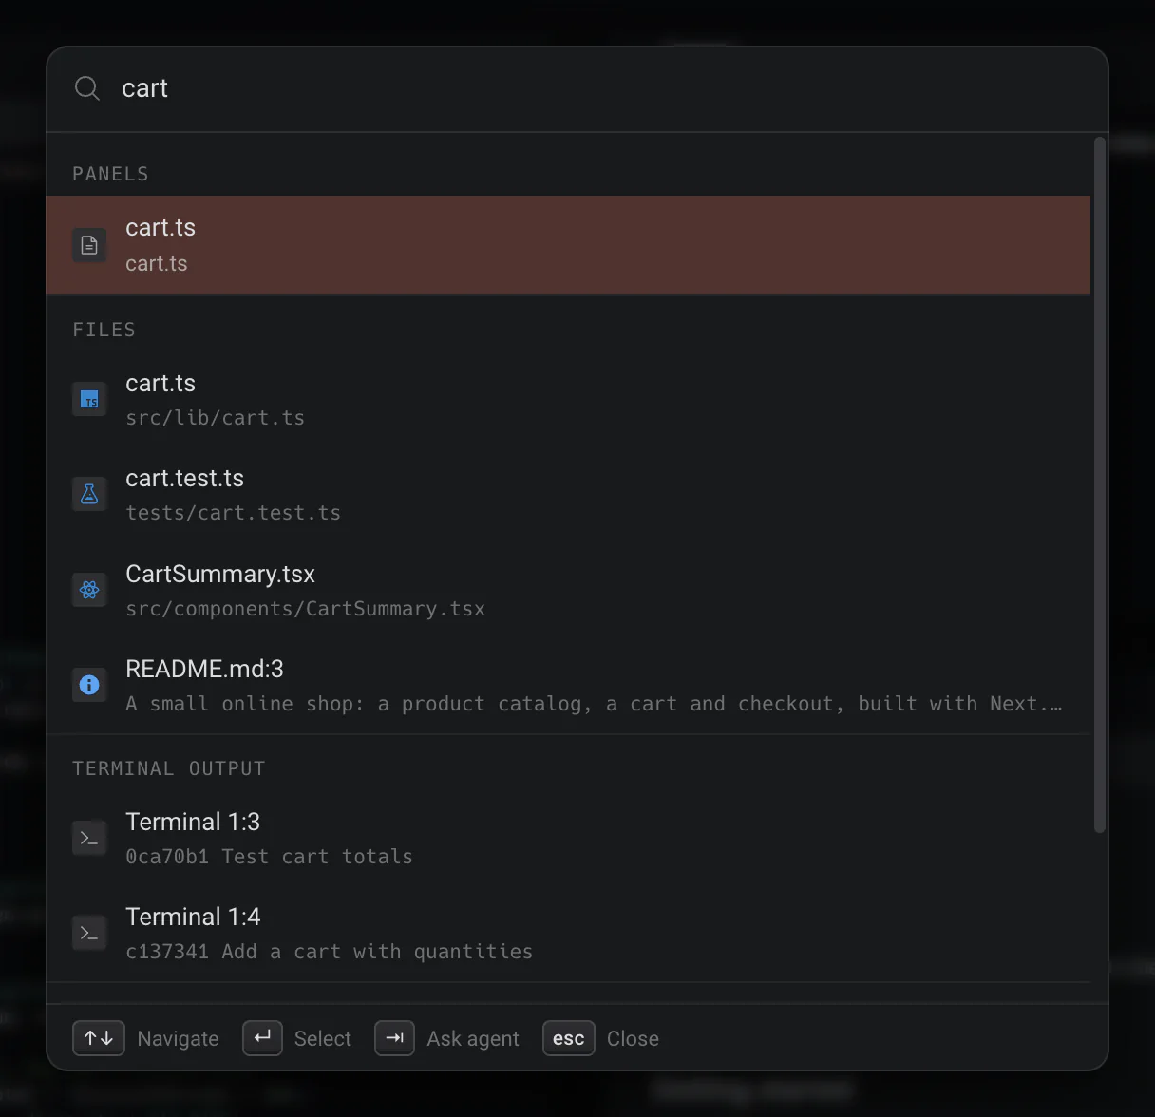Click the Navigate label in the footer
Image resolution: width=1155 pixels, height=1117 pixels.
click(x=179, y=1039)
